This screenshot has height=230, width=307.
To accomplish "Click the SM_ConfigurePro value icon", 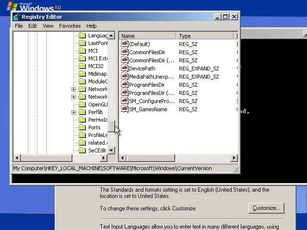I will pyautogui.click(x=125, y=101).
